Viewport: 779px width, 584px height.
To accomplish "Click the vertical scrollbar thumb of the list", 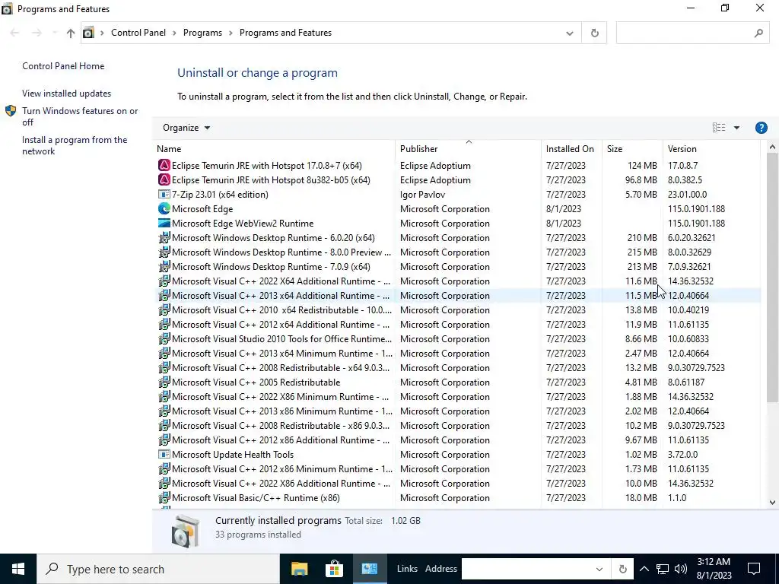I will [x=772, y=277].
